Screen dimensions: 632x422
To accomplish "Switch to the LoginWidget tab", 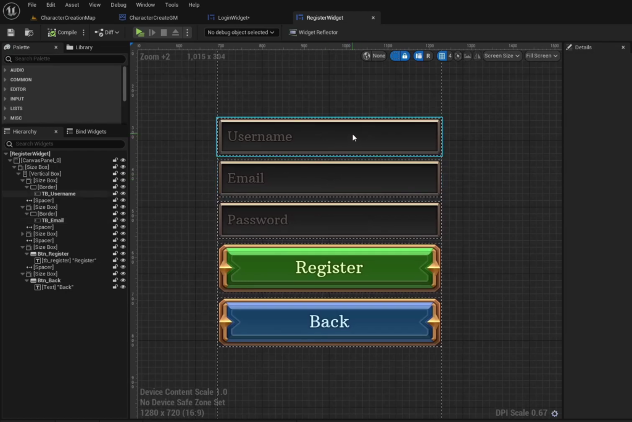I will pos(234,18).
